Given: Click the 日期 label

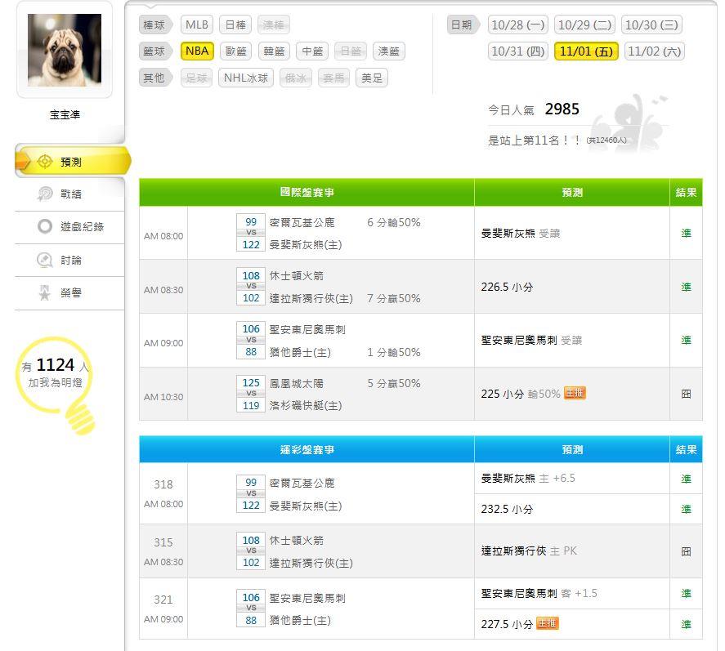Looking at the screenshot, I should click(x=463, y=25).
